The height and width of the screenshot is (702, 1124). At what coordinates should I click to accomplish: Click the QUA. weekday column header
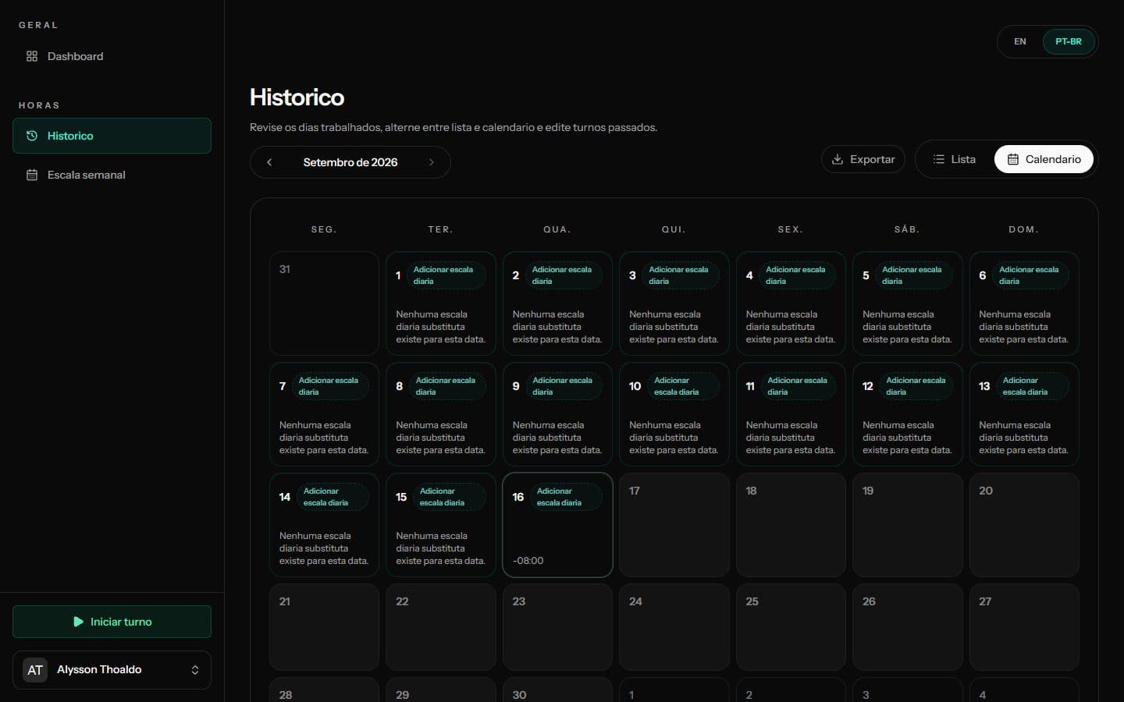[x=557, y=229]
